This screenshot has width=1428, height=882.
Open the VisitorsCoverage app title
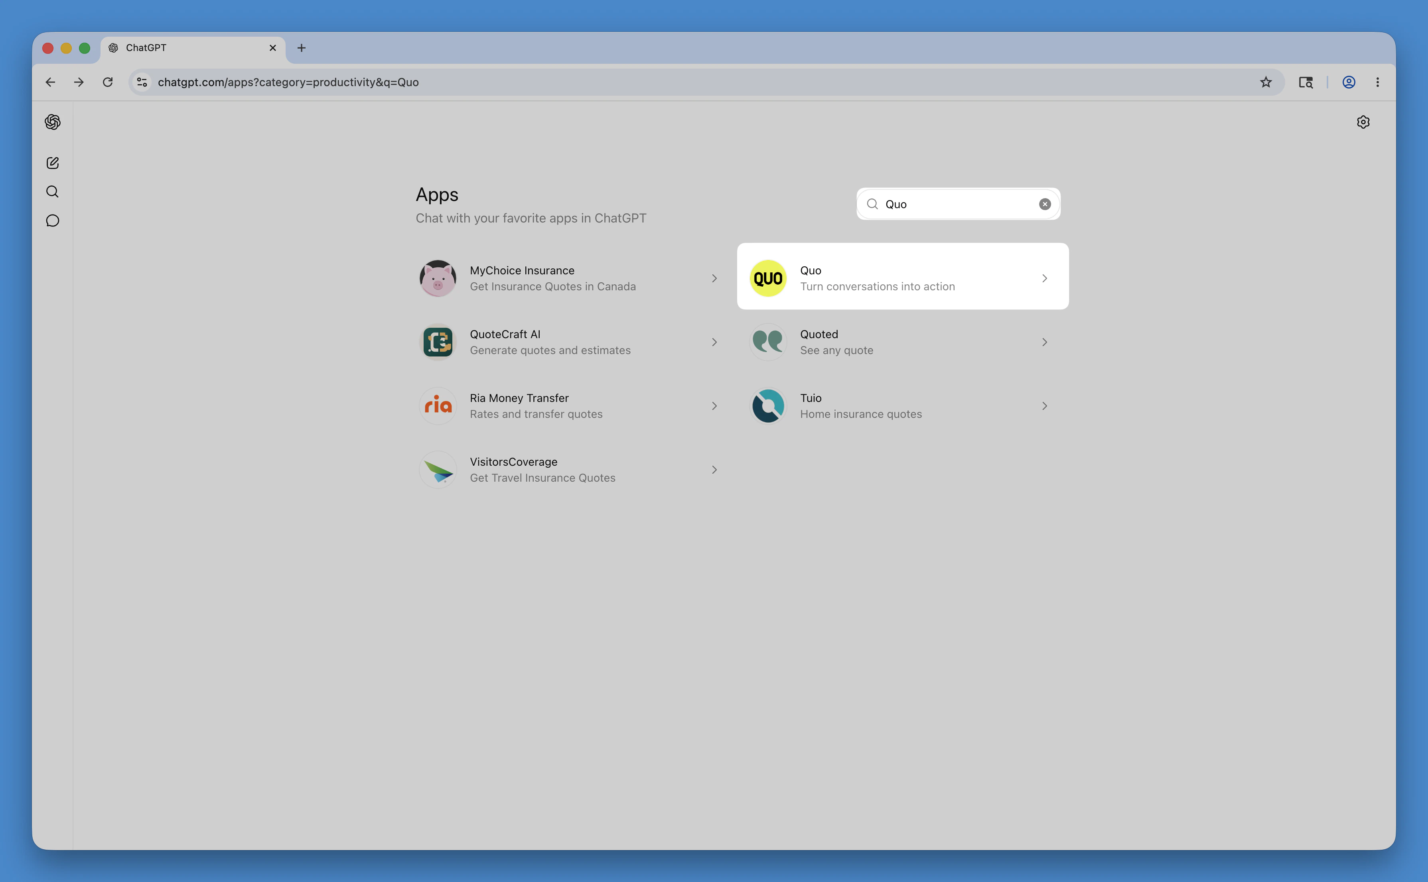(x=513, y=462)
